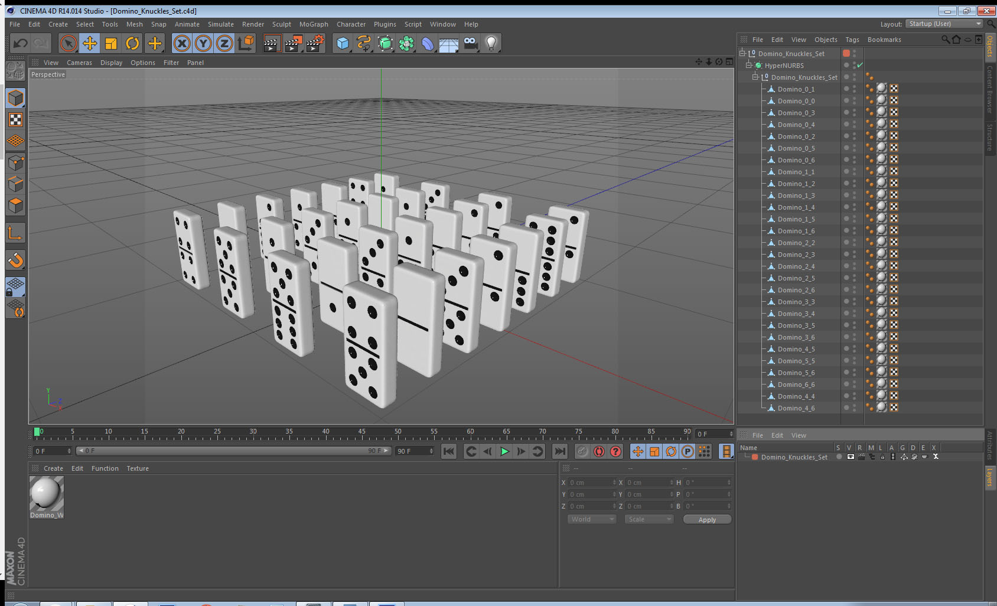Image resolution: width=997 pixels, height=606 pixels.
Task: Select the Domino_0_1 object
Action: pyautogui.click(x=796, y=89)
